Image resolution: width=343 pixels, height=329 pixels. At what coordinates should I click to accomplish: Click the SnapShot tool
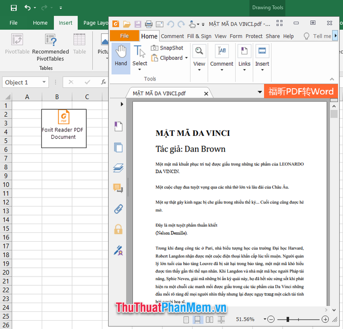pyautogui.click(x=167, y=48)
